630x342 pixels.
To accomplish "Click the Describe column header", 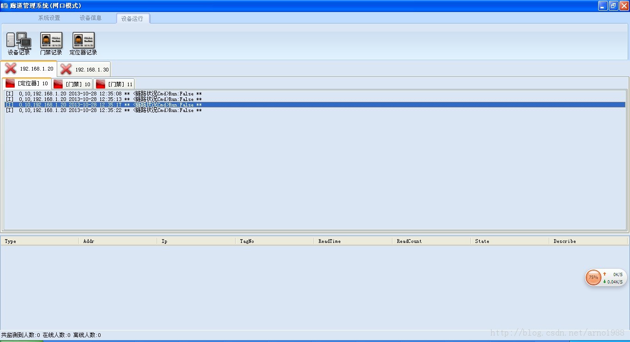I will 589,241.
